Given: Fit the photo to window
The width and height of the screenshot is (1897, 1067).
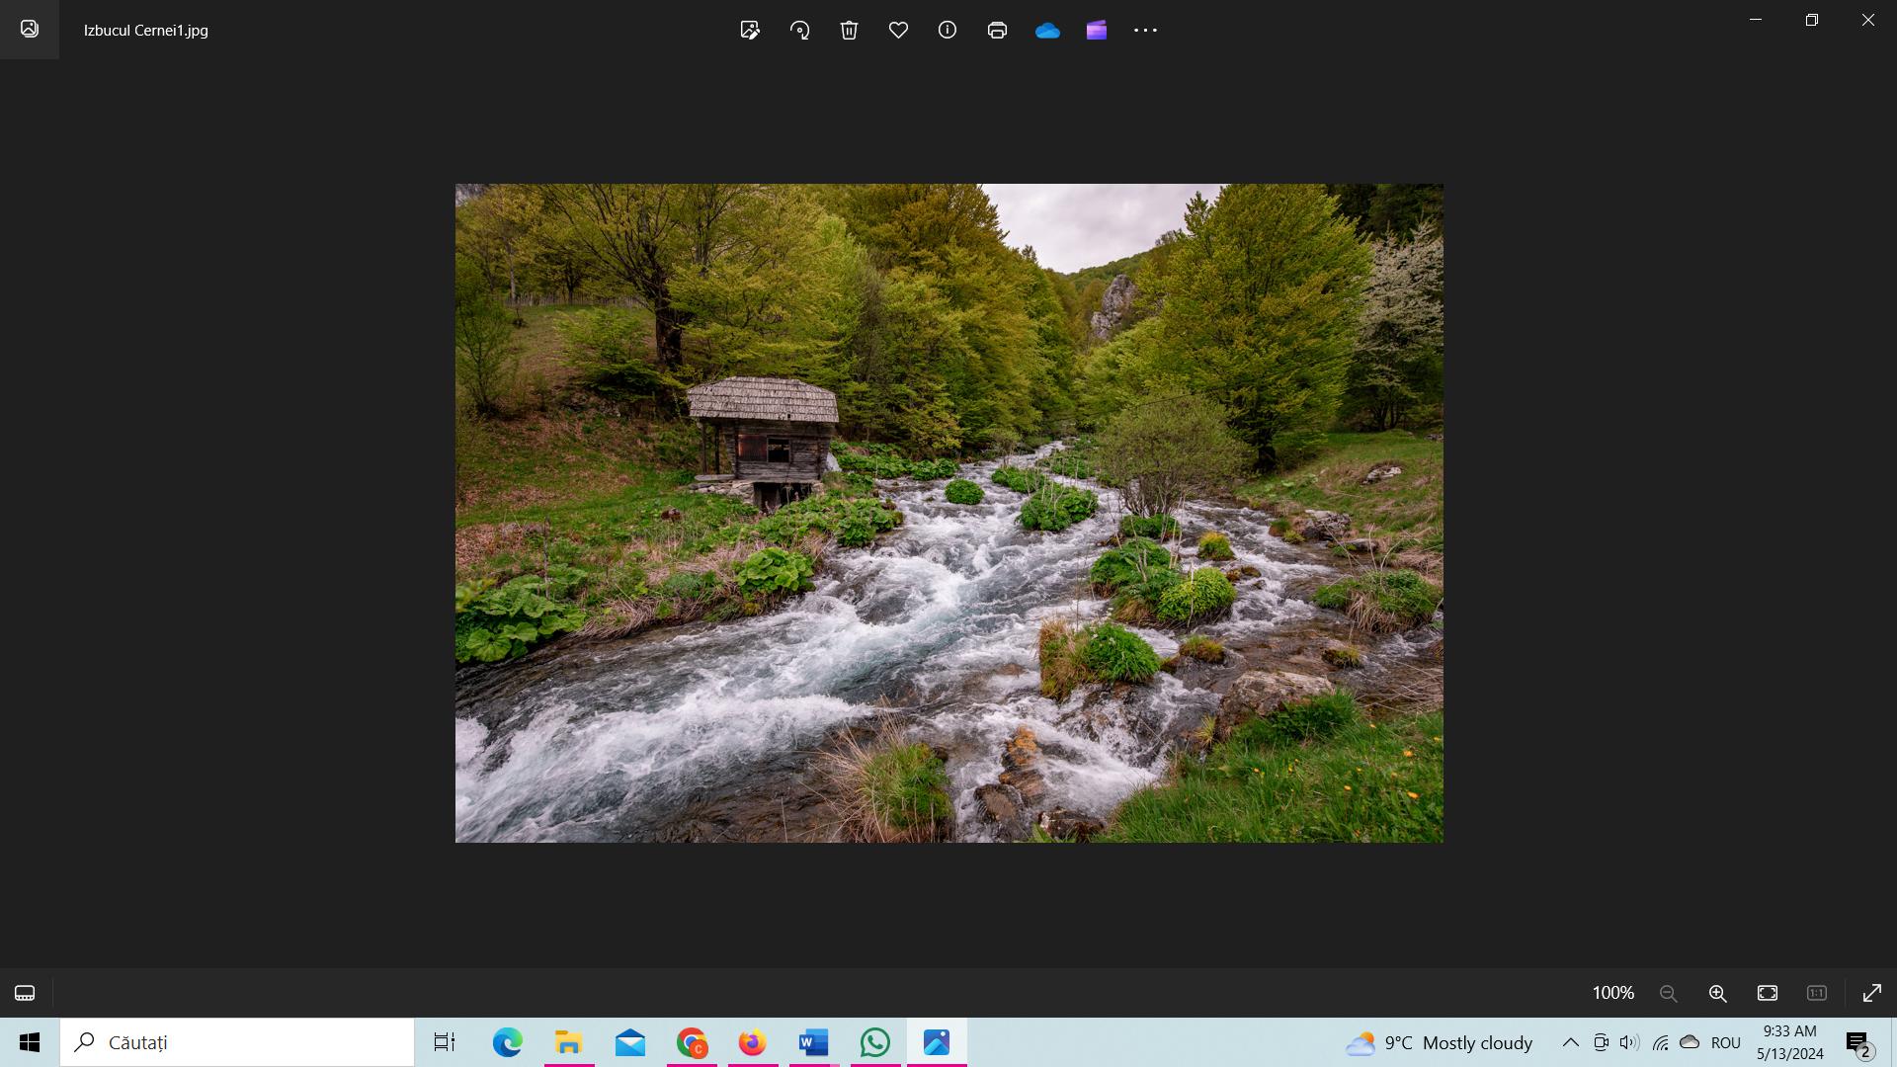Looking at the screenshot, I should tap(1768, 993).
